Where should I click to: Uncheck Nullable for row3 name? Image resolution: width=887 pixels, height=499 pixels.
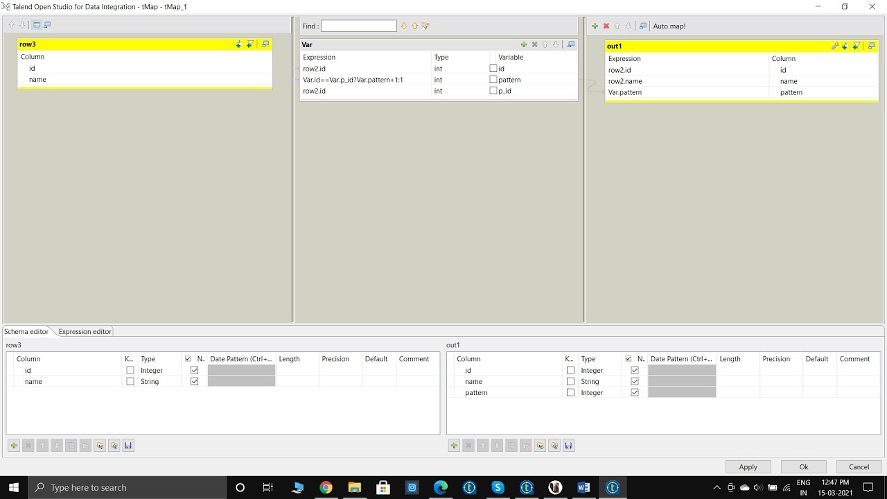[x=194, y=381]
